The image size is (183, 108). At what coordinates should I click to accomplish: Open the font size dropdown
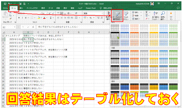click(x=47, y=14)
